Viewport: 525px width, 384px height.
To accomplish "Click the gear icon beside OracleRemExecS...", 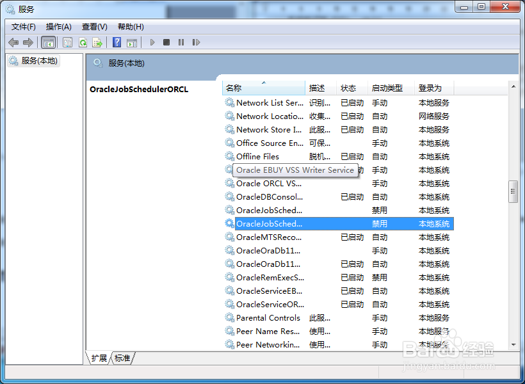I will pos(230,277).
